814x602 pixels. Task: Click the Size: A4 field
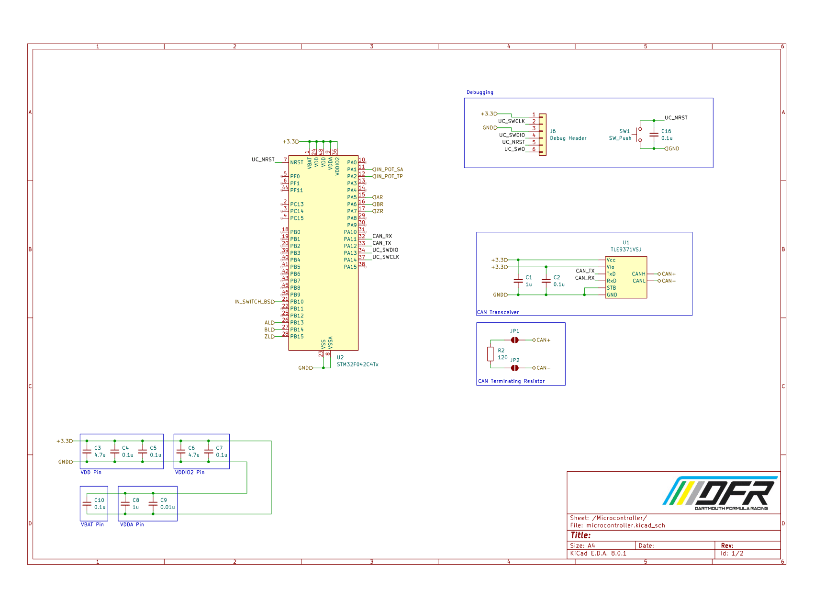tap(582, 545)
